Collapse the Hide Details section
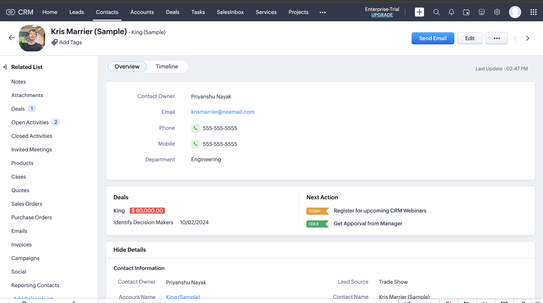 click(x=130, y=250)
